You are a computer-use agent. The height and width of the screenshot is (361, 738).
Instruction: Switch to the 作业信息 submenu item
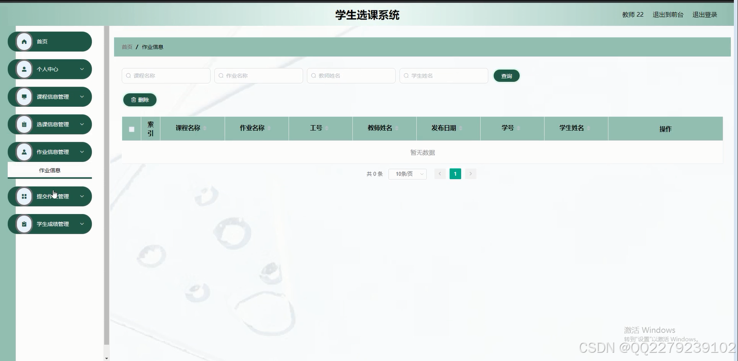49,170
